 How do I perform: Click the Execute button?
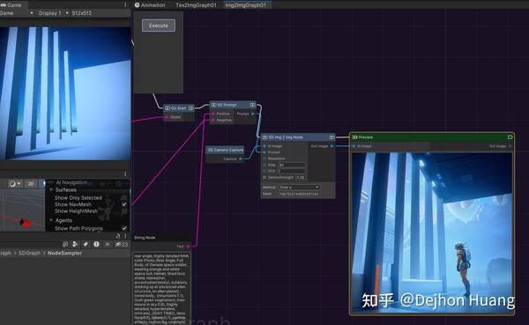159,26
